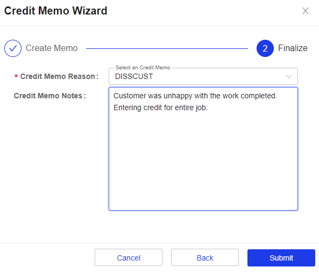Screen dimensions: 319x274
Task: Close the Credit Memo Wizard dialog
Action: (x=306, y=11)
